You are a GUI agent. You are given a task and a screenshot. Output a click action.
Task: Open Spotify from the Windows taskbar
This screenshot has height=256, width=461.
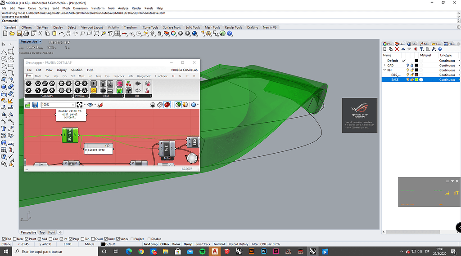click(202, 252)
